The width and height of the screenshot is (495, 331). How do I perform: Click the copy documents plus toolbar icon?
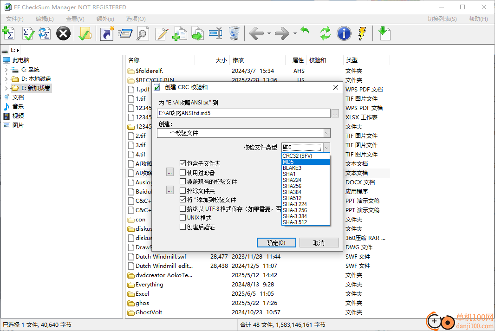tap(180, 33)
